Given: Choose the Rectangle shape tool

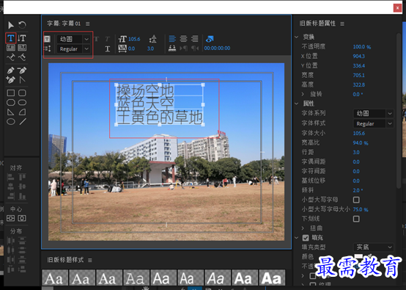Looking at the screenshot, I should point(10,93).
